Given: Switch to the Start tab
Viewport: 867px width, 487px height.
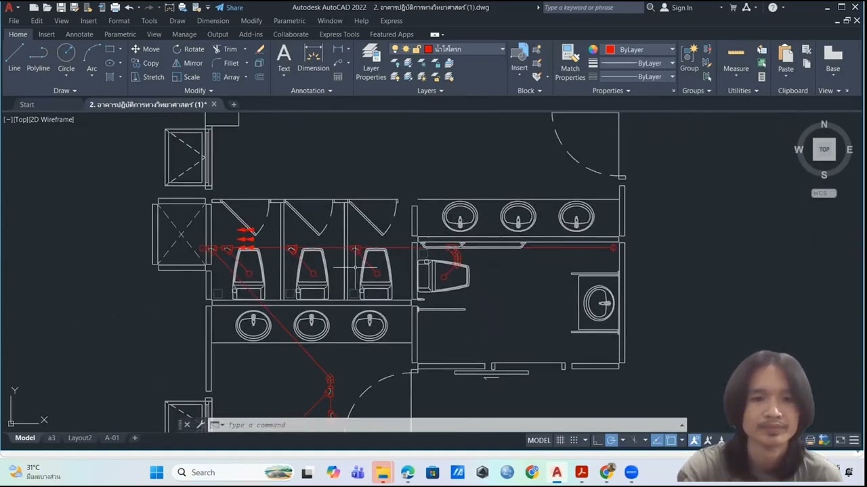Looking at the screenshot, I should [27, 105].
